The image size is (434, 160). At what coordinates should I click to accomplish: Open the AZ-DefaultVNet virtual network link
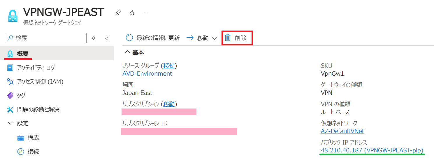[x=342, y=131]
